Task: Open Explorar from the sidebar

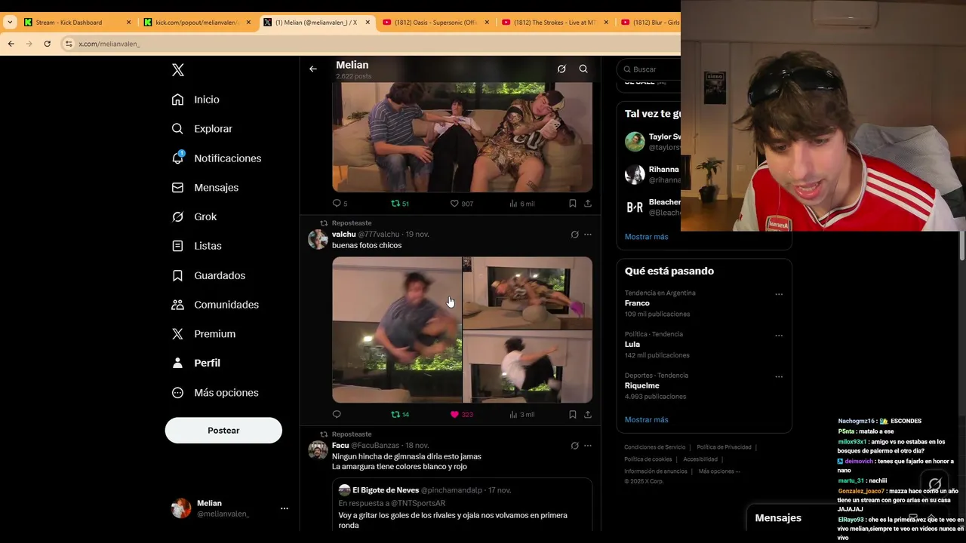Action: point(202,129)
